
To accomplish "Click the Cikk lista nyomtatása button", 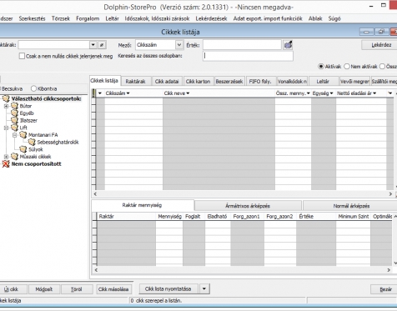I will click(168, 288).
